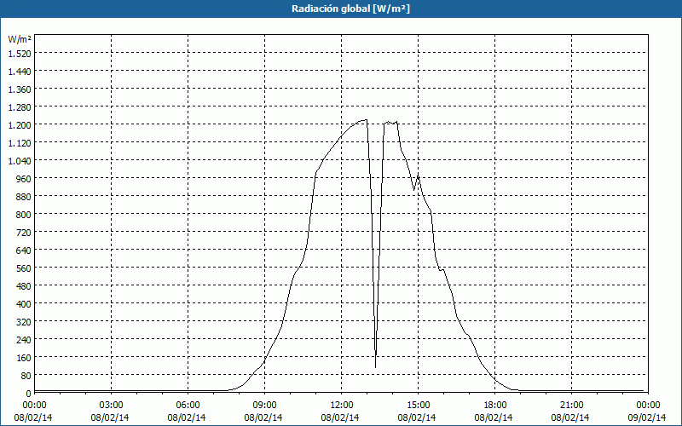The image size is (682, 426).
Task: Click the 1.040 y-axis label
Action: point(20,160)
